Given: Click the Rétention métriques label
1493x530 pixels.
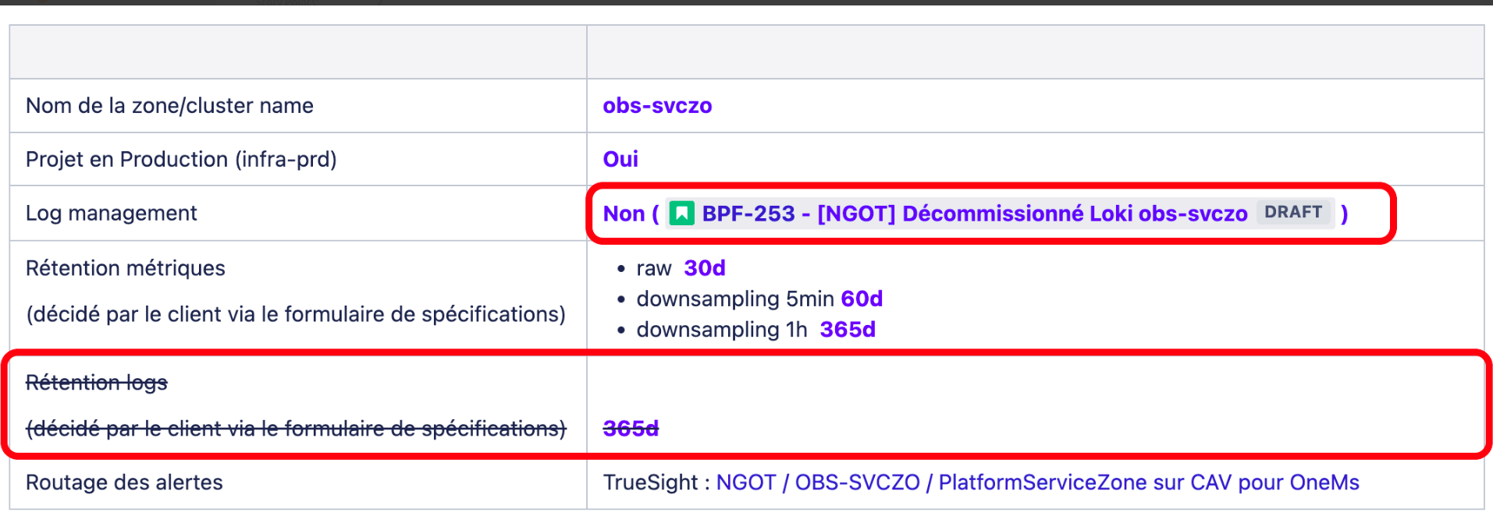Looking at the screenshot, I should click(x=126, y=268).
